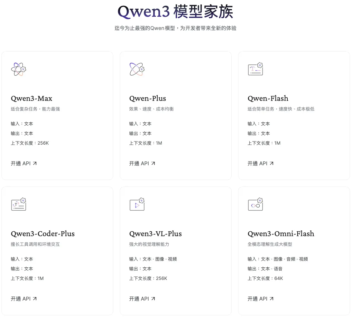
Task: Click the Qwen3-Coder-Plus code window icon
Action: [x=19, y=204]
